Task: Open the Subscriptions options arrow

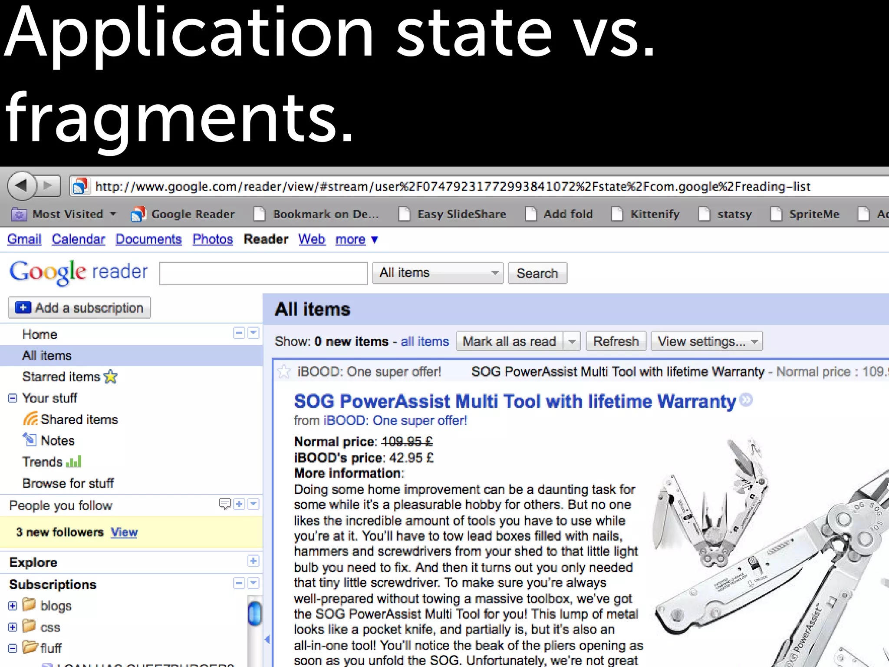Action: pos(254,583)
